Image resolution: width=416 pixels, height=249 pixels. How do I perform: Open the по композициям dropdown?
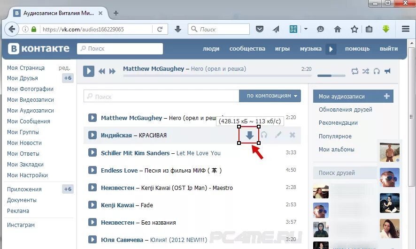270,96
